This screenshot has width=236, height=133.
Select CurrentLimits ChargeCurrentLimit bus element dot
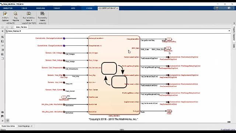pyautogui.click(x=64, y=46)
